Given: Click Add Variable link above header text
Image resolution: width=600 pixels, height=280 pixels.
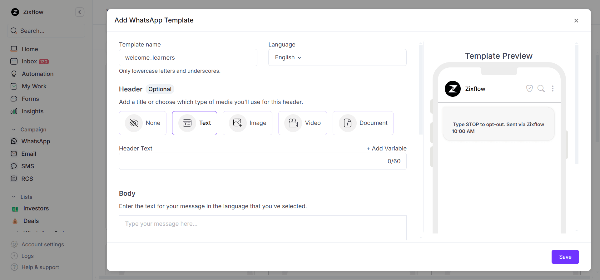Looking at the screenshot, I should point(386,149).
